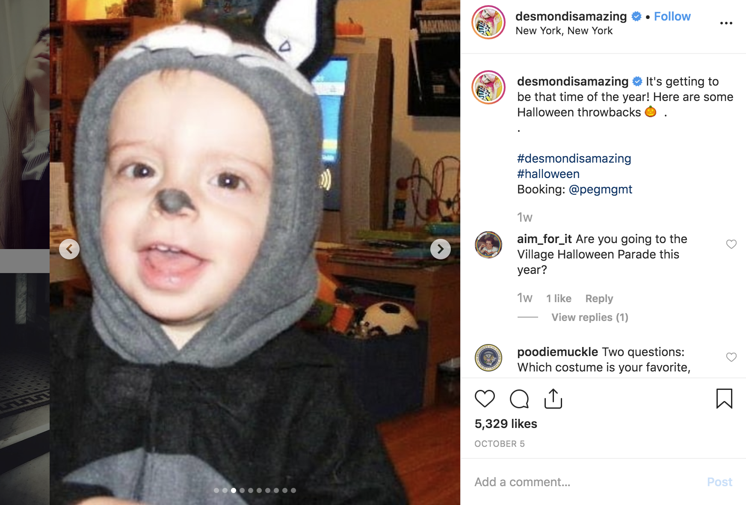Go back to the previous photo arrow

[x=69, y=249]
